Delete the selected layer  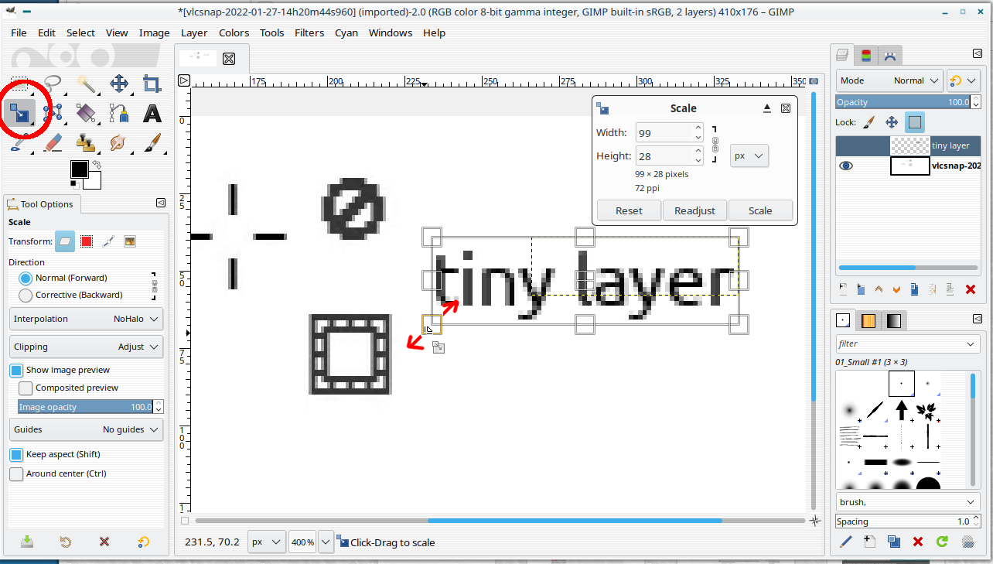tap(971, 289)
